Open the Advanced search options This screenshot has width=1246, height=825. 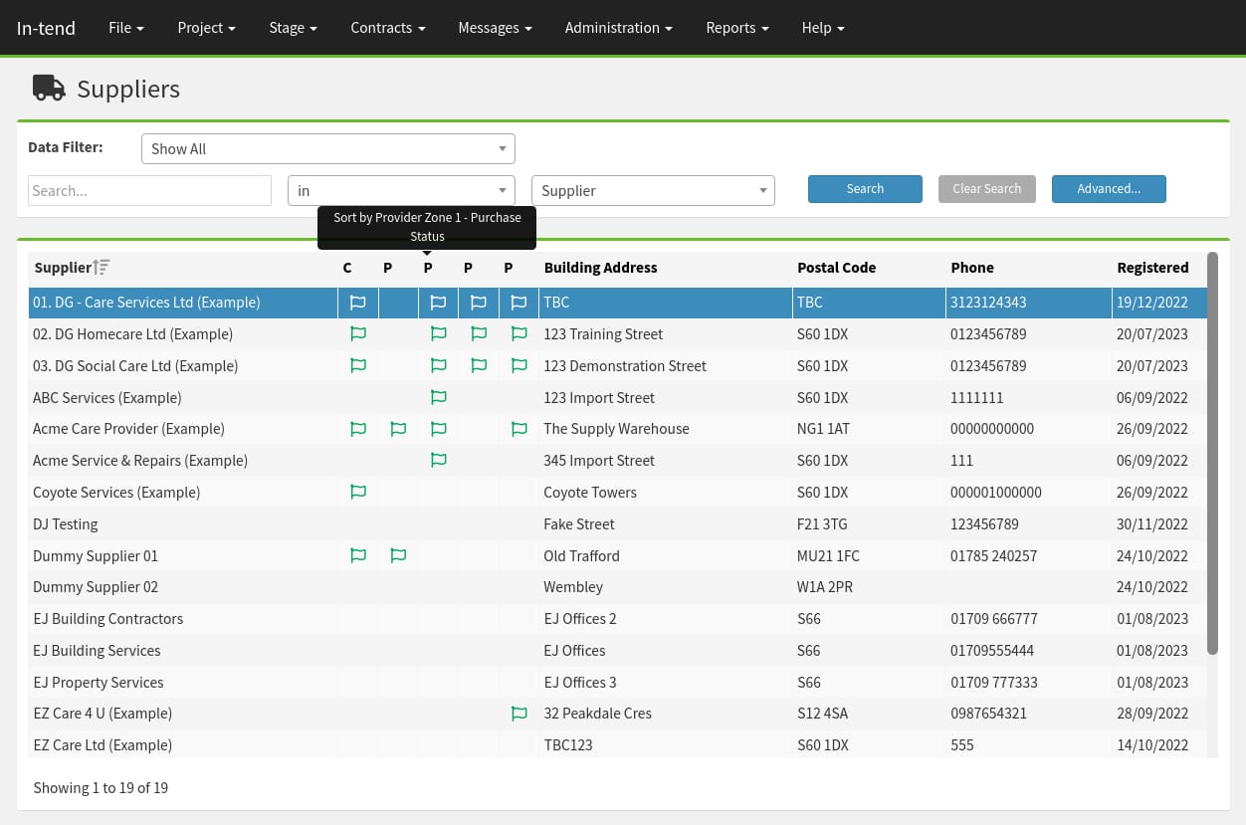pyautogui.click(x=1109, y=188)
